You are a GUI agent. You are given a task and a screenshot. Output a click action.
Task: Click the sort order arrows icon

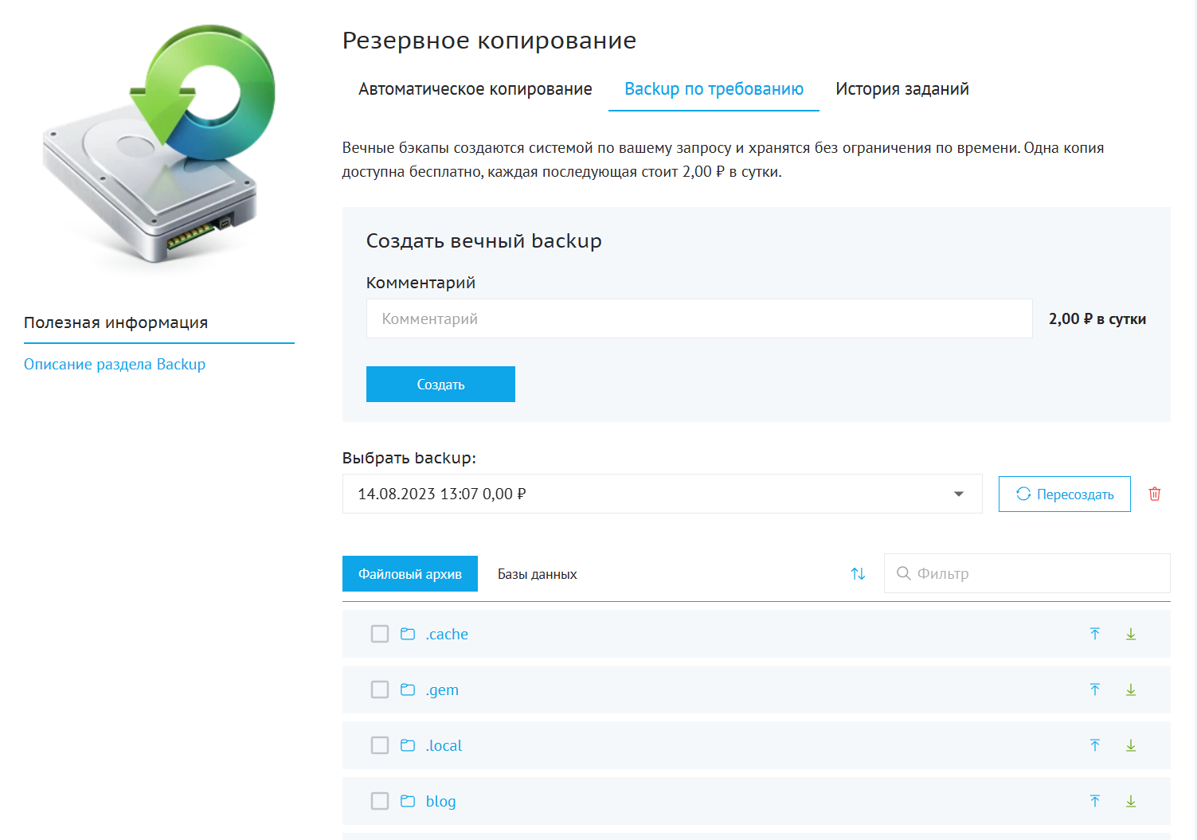[x=858, y=573]
